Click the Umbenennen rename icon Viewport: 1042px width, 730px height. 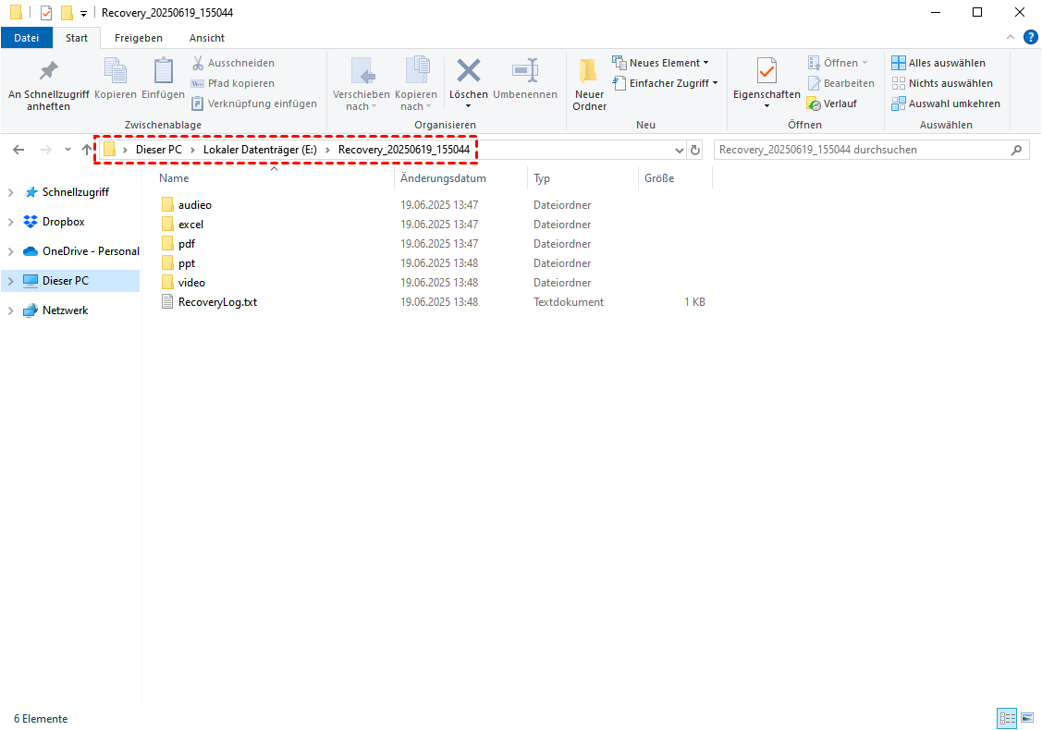click(x=525, y=72)
